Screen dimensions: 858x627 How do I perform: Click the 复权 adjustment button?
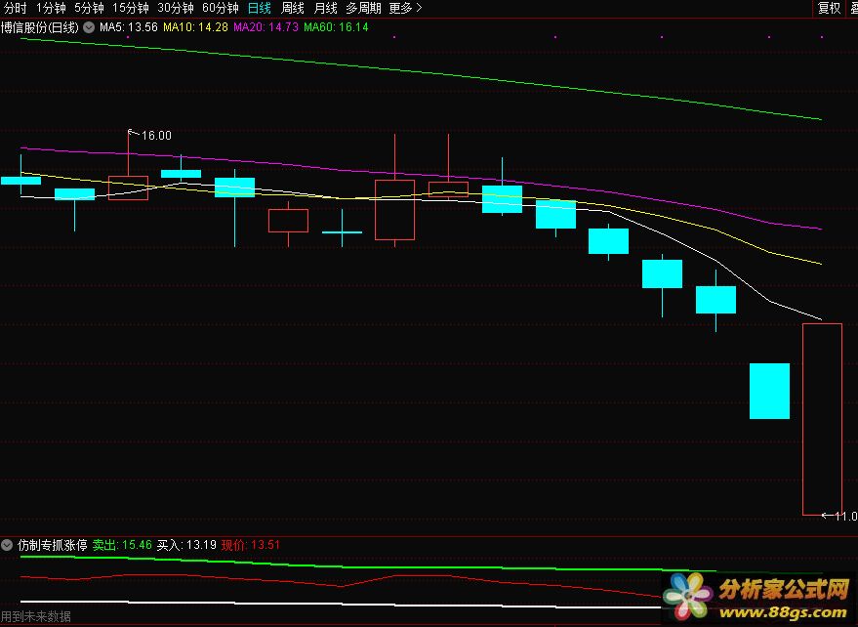pyautogui.click(x=829, y=8)
